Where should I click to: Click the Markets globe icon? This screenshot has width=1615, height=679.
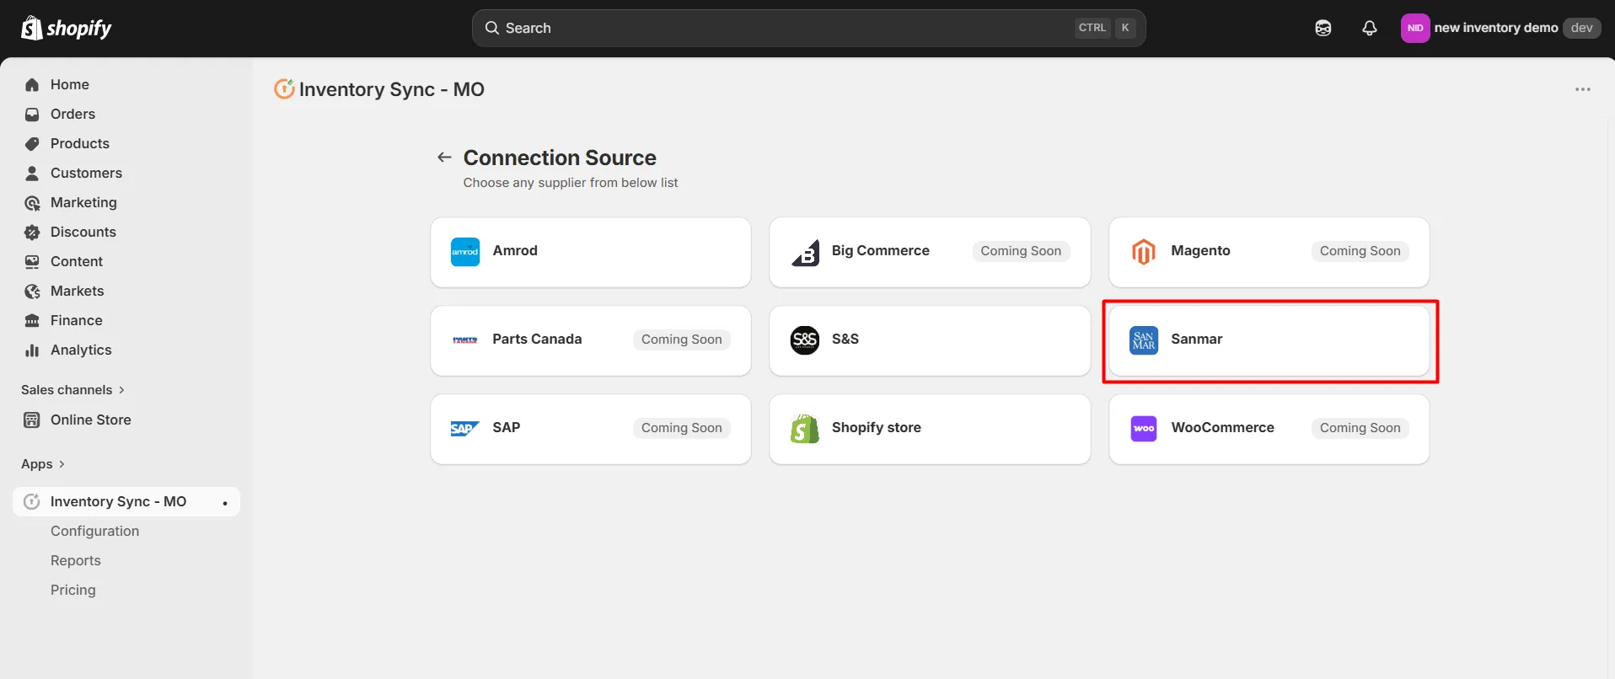click(x=32, y=291)
